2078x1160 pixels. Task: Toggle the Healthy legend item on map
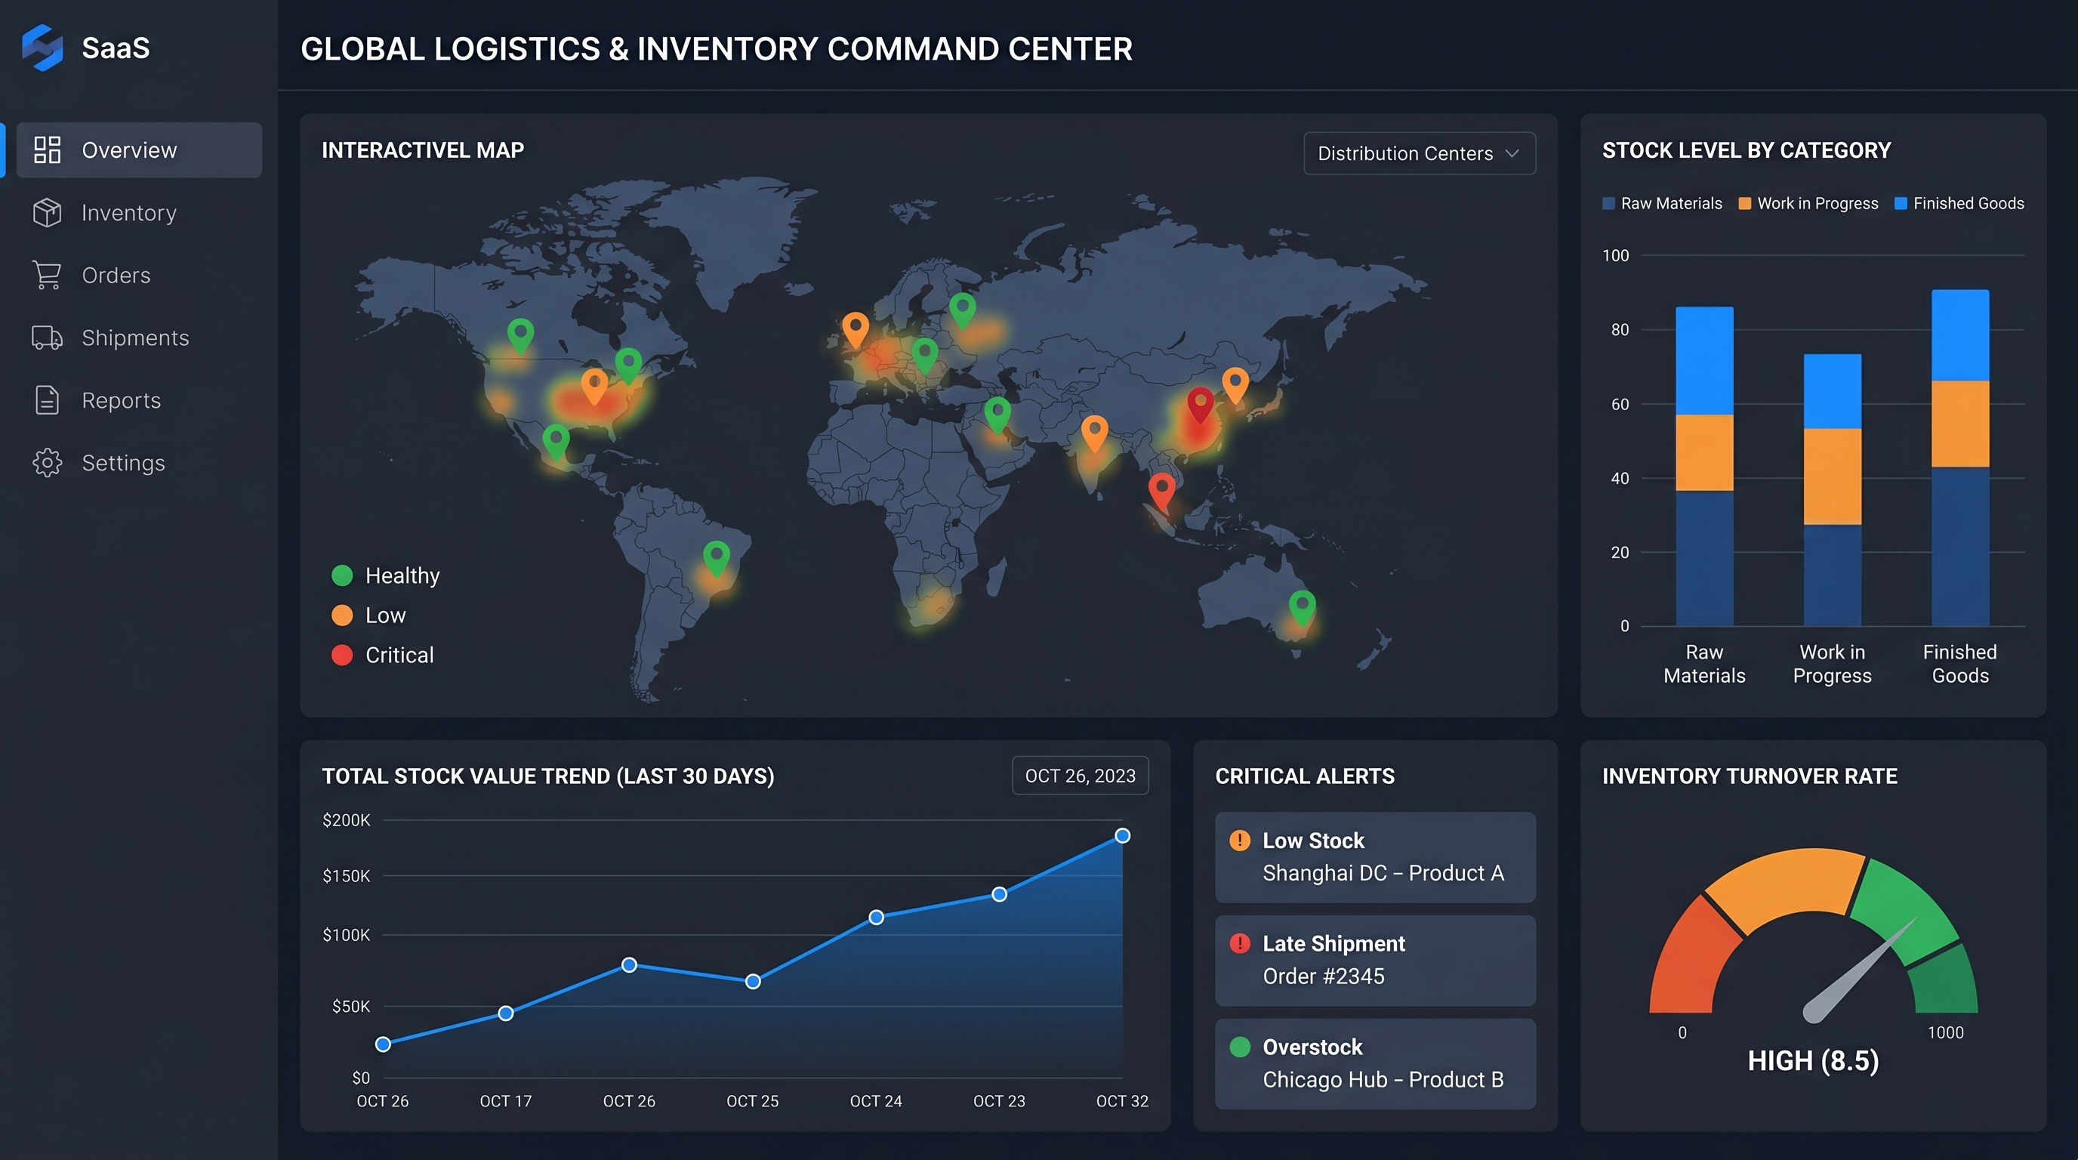coord(386,575)
